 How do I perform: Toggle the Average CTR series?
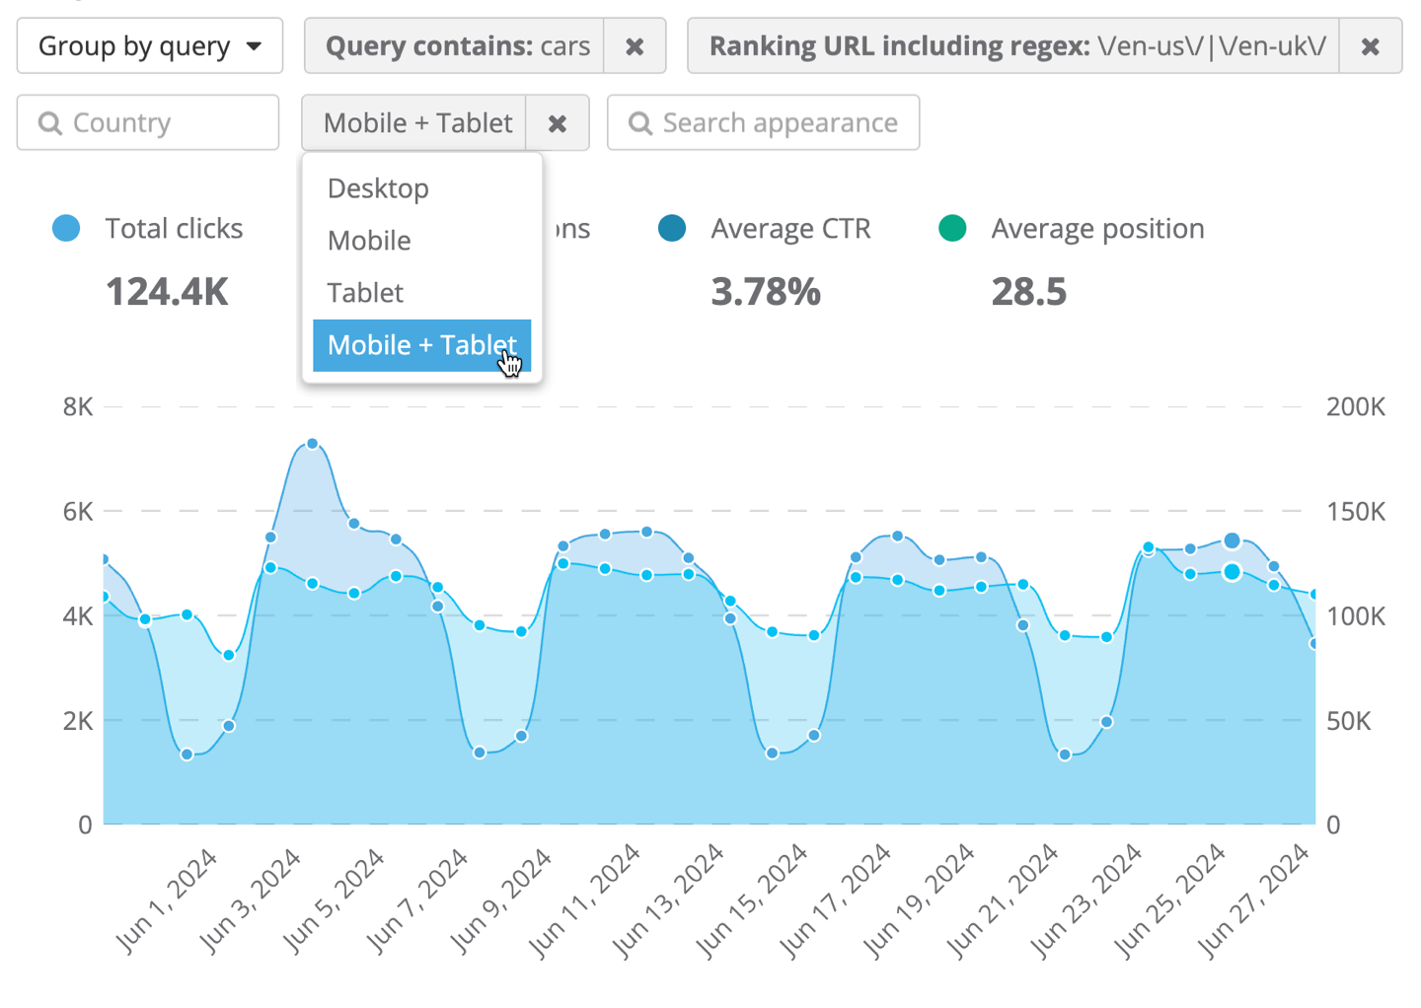pyautogui.click(x=790, y=229)
